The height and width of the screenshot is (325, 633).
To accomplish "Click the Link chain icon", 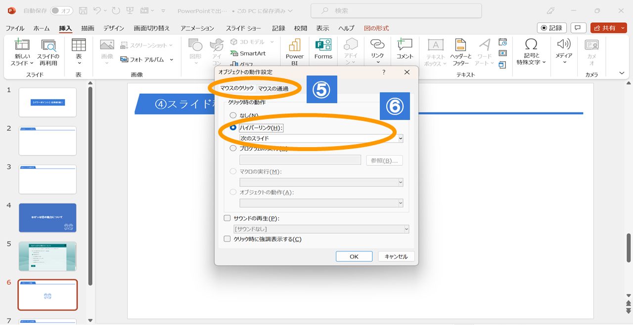I will (x=377, y=44).
